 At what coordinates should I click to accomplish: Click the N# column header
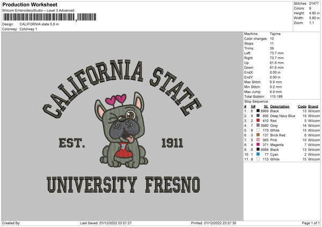[x=253, y=107]
